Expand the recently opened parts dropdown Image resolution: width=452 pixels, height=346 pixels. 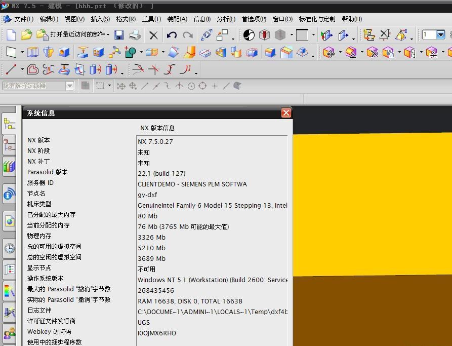[108, 34]
